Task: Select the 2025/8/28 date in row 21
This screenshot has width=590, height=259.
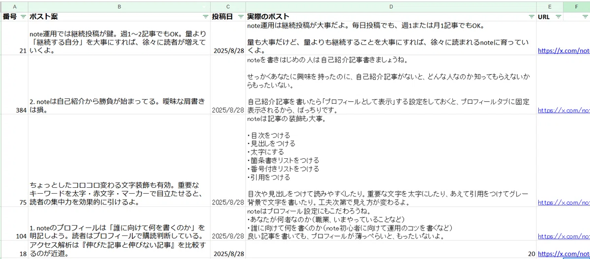Action: click(x=228, y=38)
